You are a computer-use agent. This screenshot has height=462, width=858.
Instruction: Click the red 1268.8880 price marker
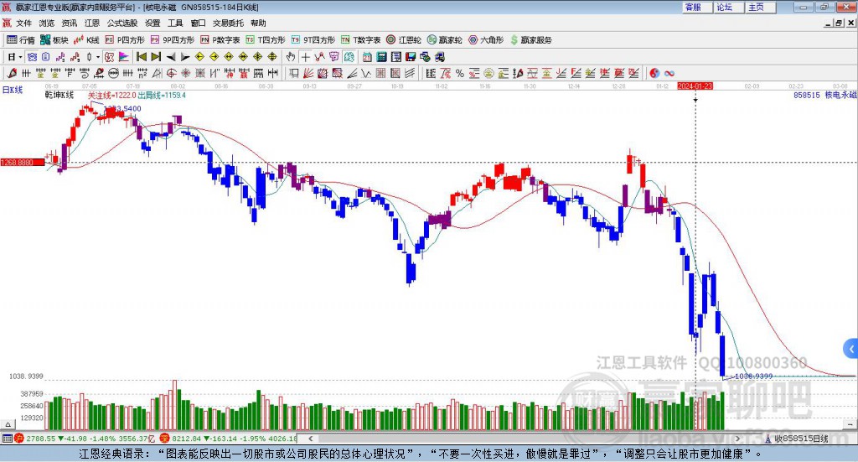click(x=23, y=163)
